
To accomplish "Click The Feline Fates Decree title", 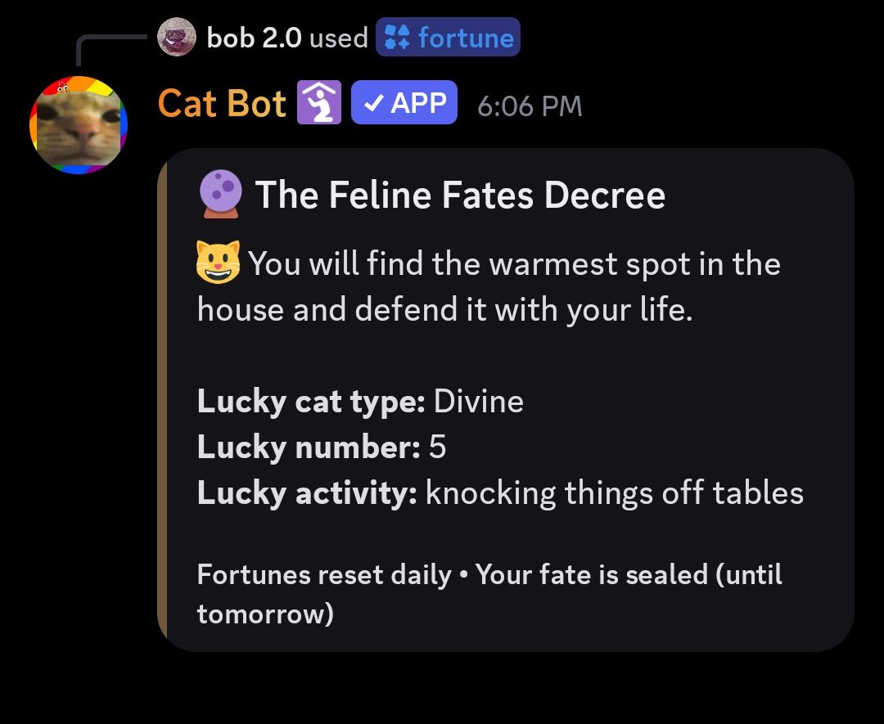I will [x=460, y=195].
